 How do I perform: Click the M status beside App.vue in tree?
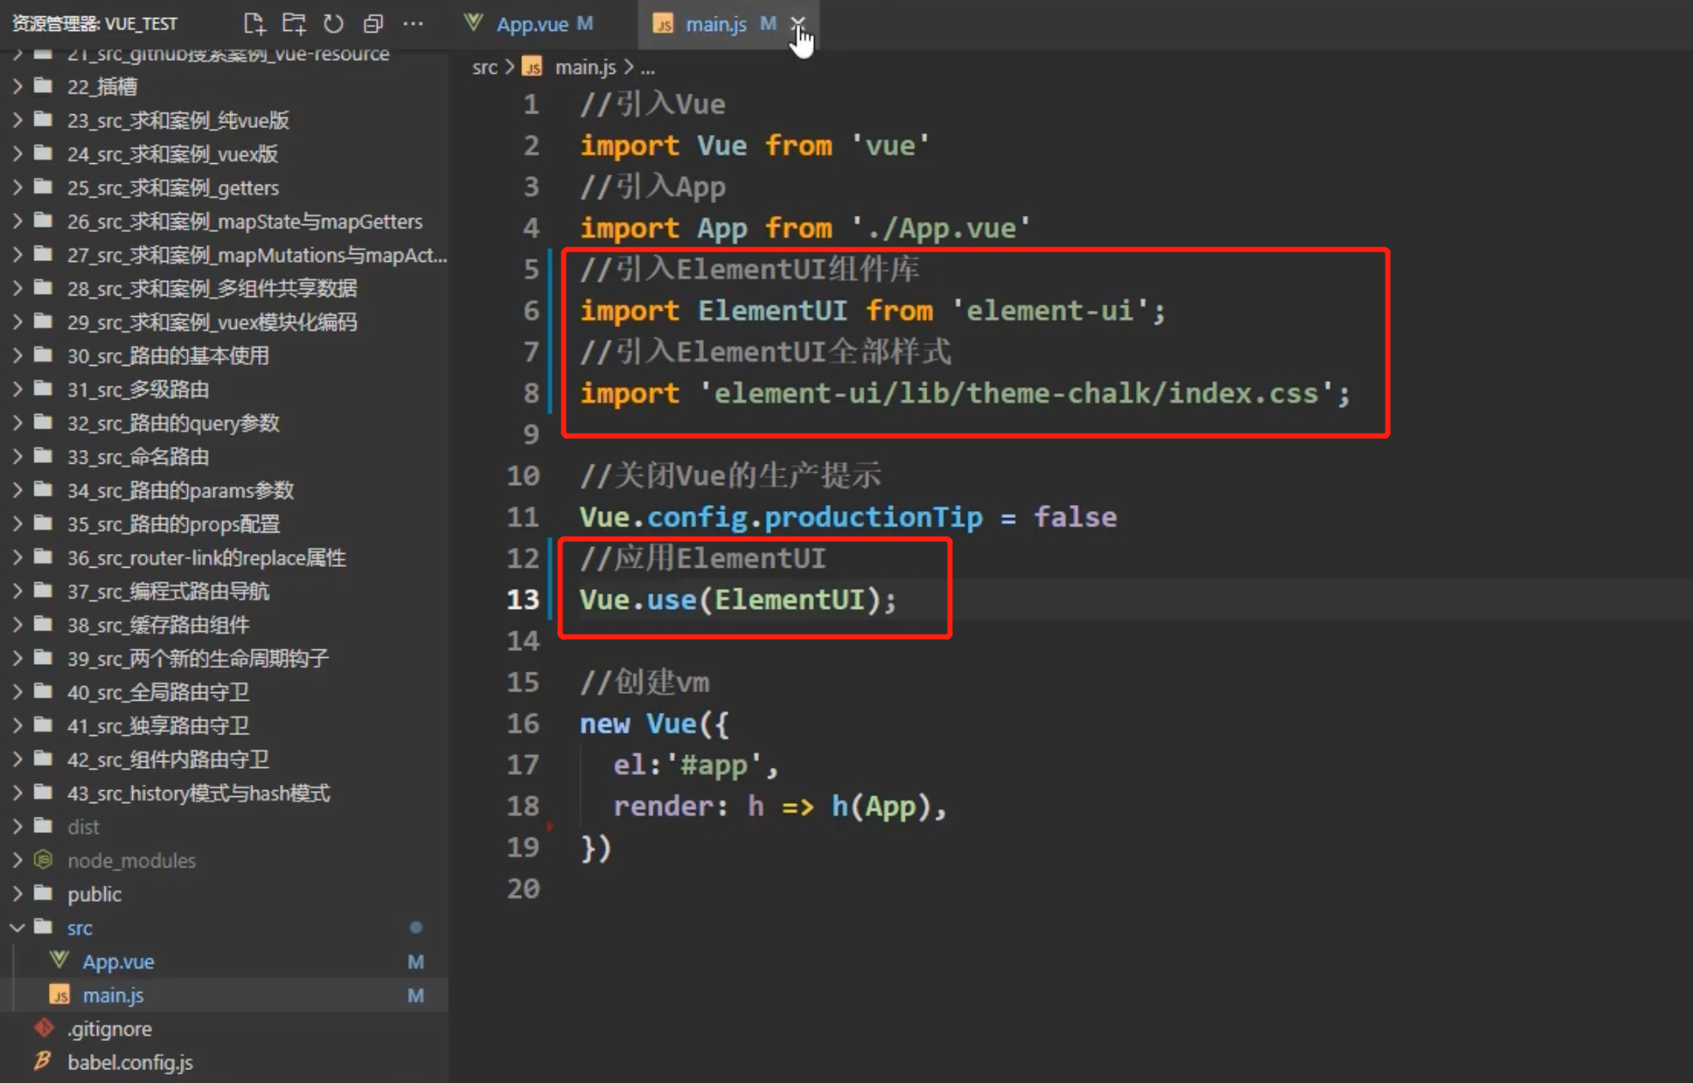pyautogui.click(x=416, y=961)
